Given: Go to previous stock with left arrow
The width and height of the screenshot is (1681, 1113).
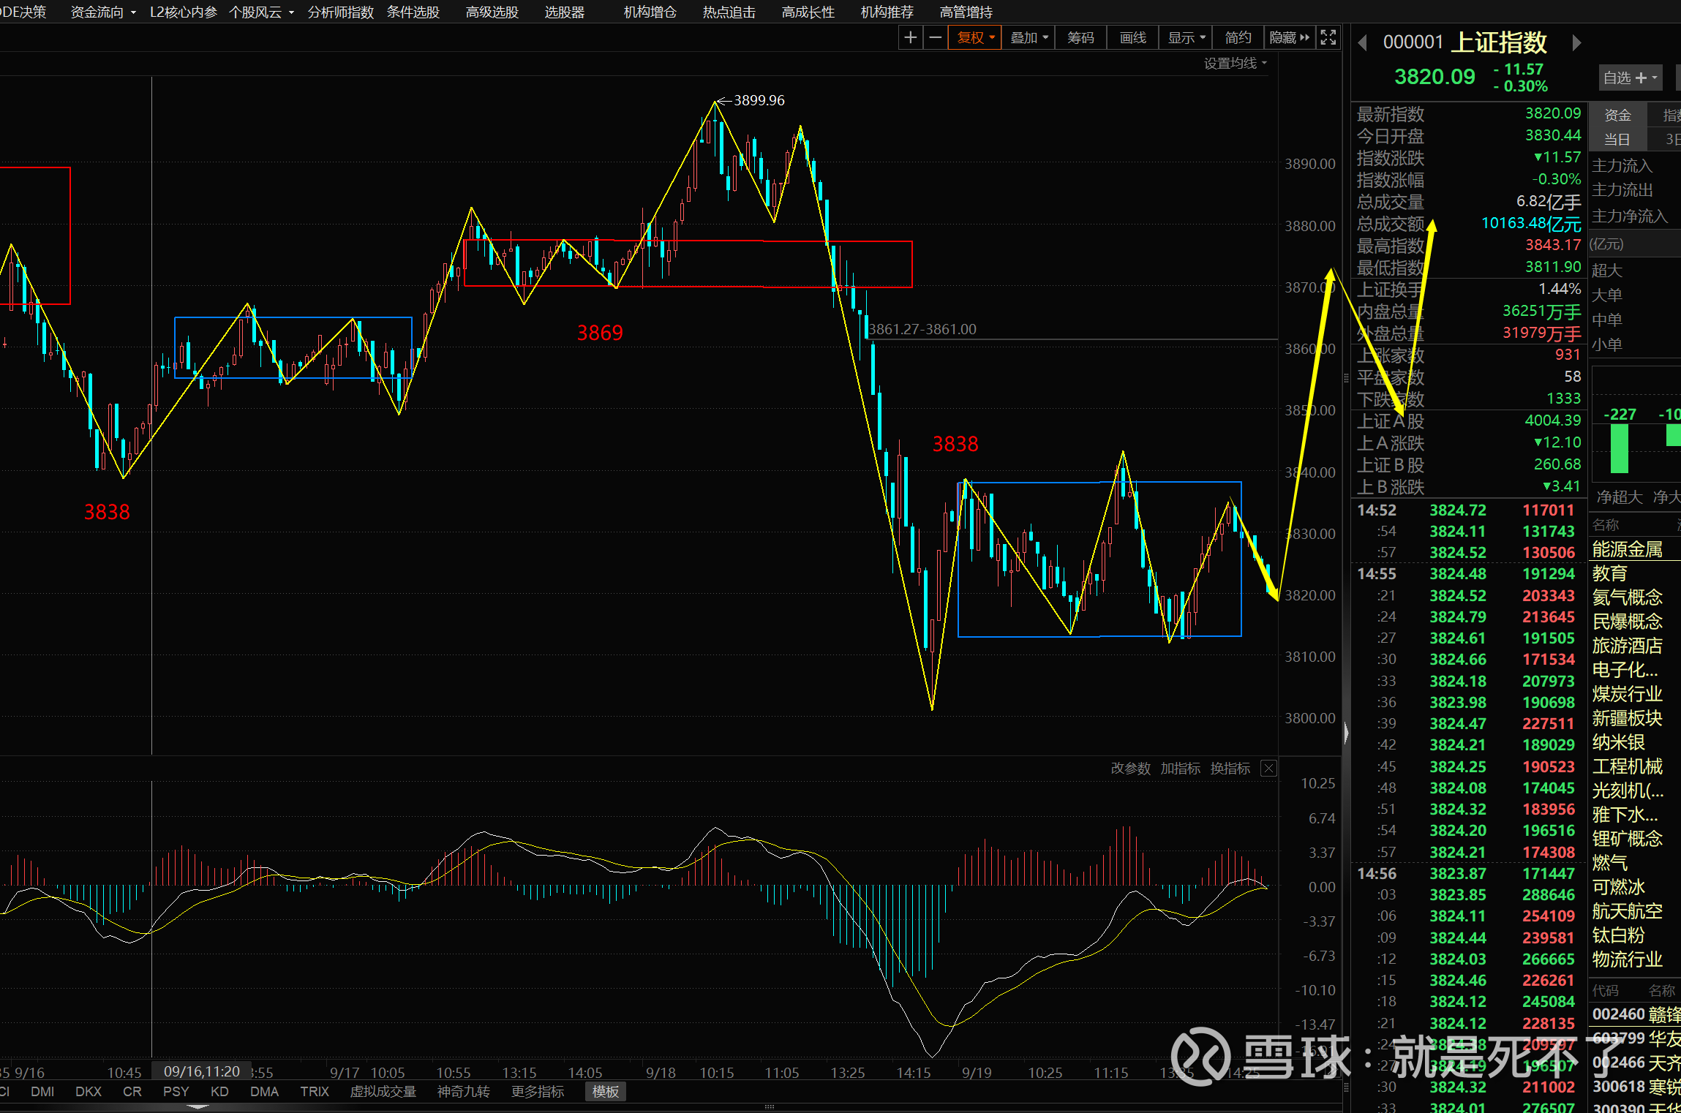Looking at the screenshot, I should (x=1362, y=43).
